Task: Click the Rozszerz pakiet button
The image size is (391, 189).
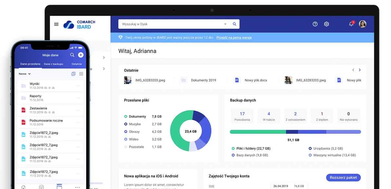Action: tap(344, 178)
